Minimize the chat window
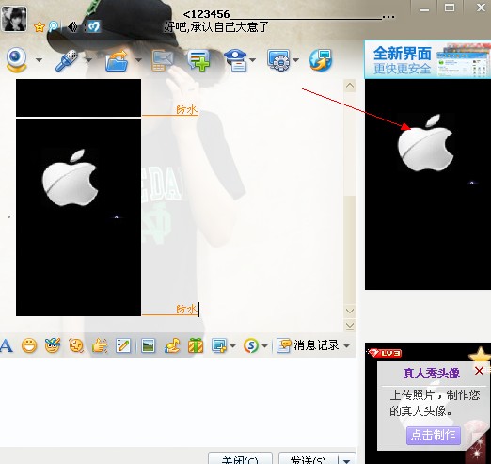 (x=424, y=9)
